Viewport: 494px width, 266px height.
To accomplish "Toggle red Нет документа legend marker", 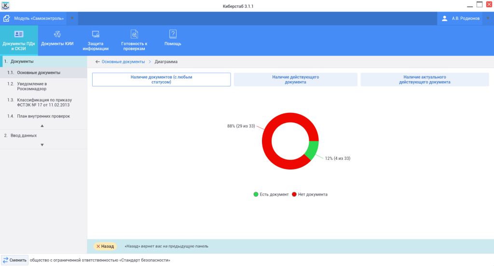I will [294, 195].
